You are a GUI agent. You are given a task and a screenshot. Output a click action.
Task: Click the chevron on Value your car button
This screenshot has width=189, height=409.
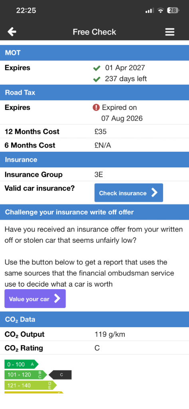point(57,299)
